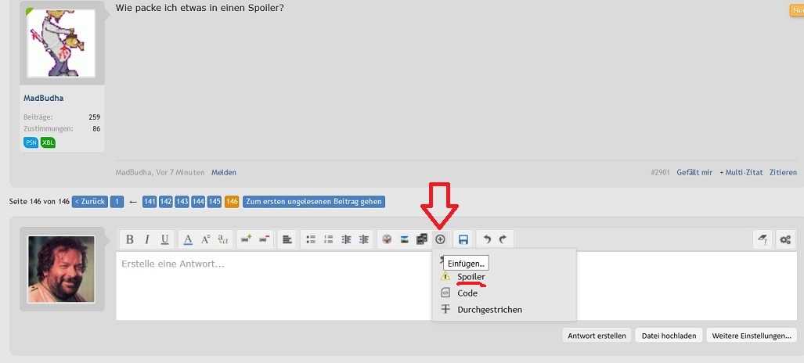Like the post with Gefällt mir
The width and height of the screenshot is (804, 363).
coord(694,173)
